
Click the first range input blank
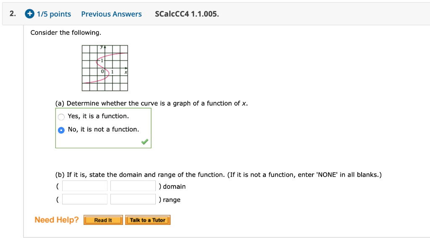[84, 199]
